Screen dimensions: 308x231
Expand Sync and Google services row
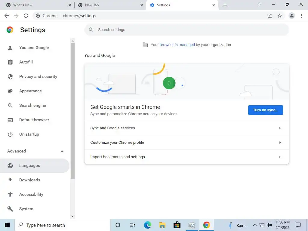(x=186, y=128)
